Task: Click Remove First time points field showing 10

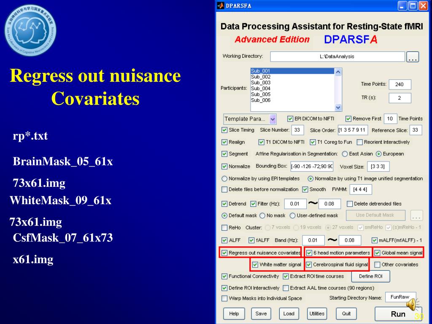Action: coord(390,119)
